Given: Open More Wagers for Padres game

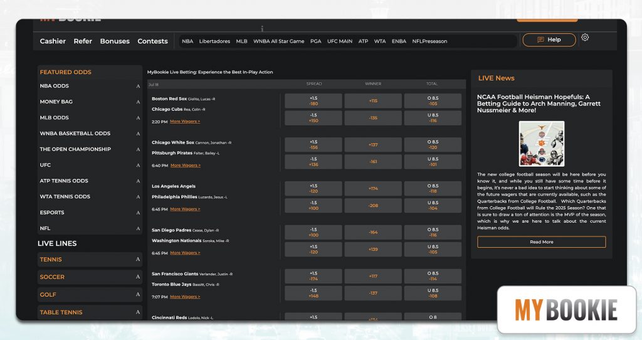Looking at the screenshot, I should click(185, 253).
